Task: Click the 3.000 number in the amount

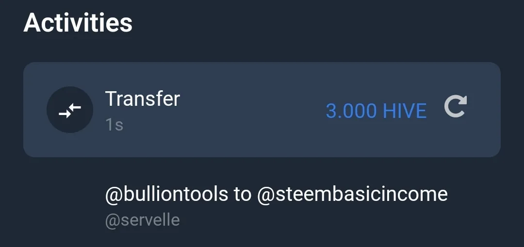Action: [352, 111]
